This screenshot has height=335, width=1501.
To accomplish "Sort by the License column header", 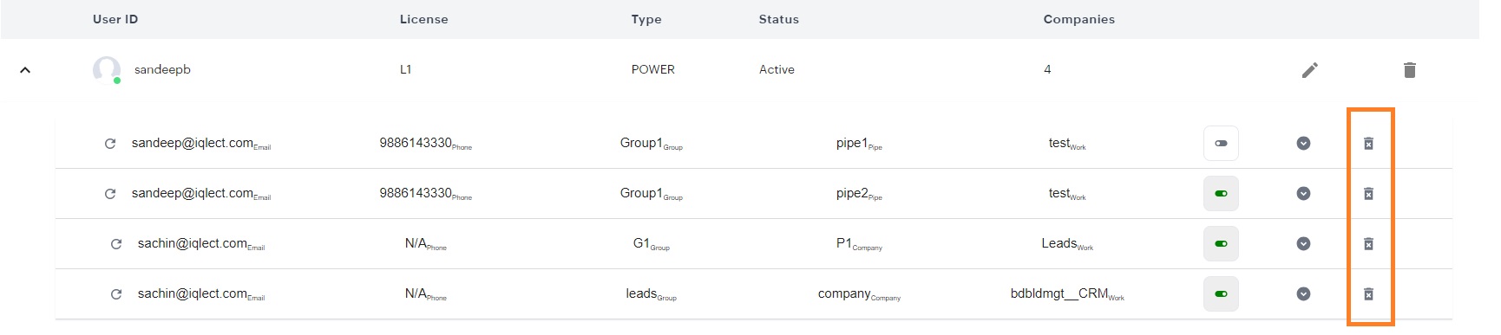I will 423,19.
